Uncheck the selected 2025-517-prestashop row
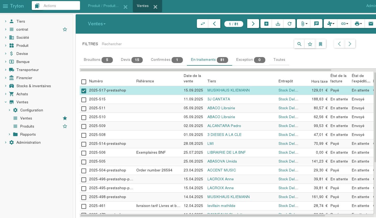This screenshot has width=376, height=218. pyautogui.click(x=84, y=91)
